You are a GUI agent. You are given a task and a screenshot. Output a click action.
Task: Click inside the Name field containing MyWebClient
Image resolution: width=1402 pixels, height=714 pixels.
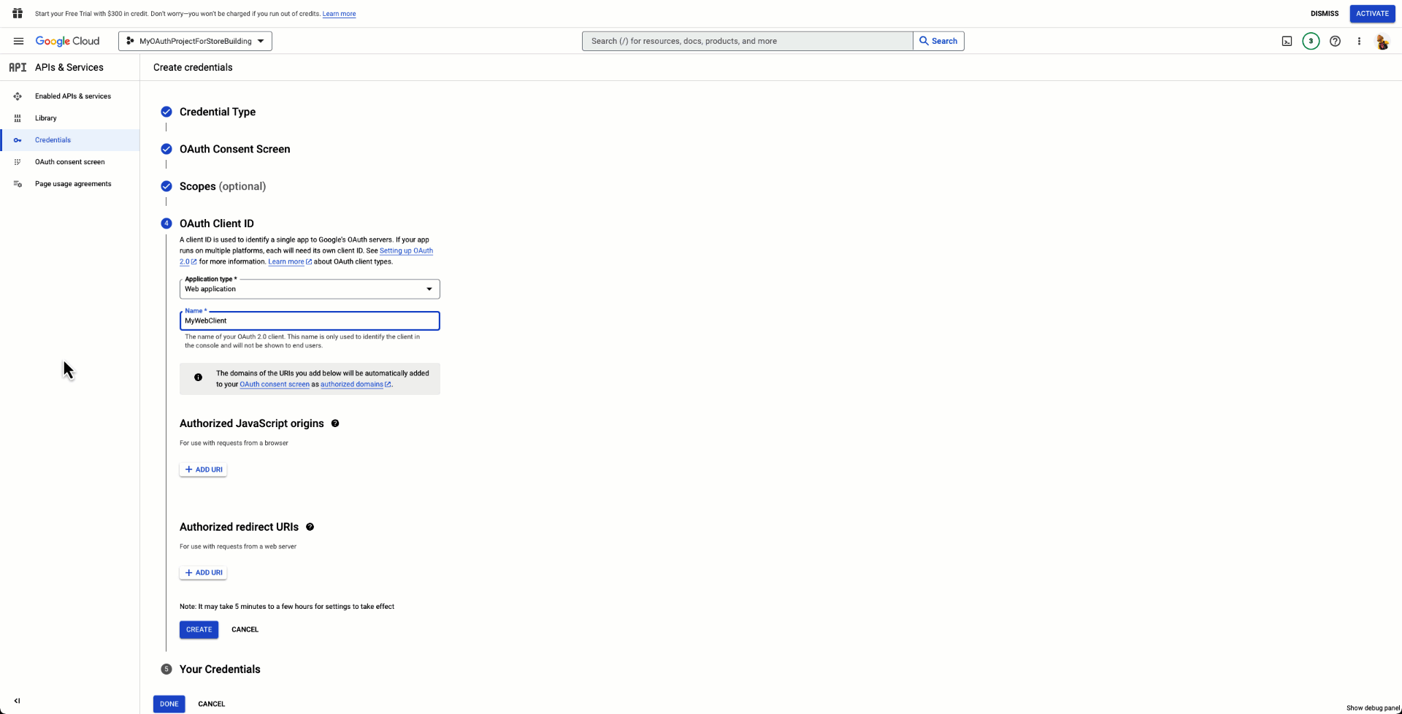click(309, 320)
